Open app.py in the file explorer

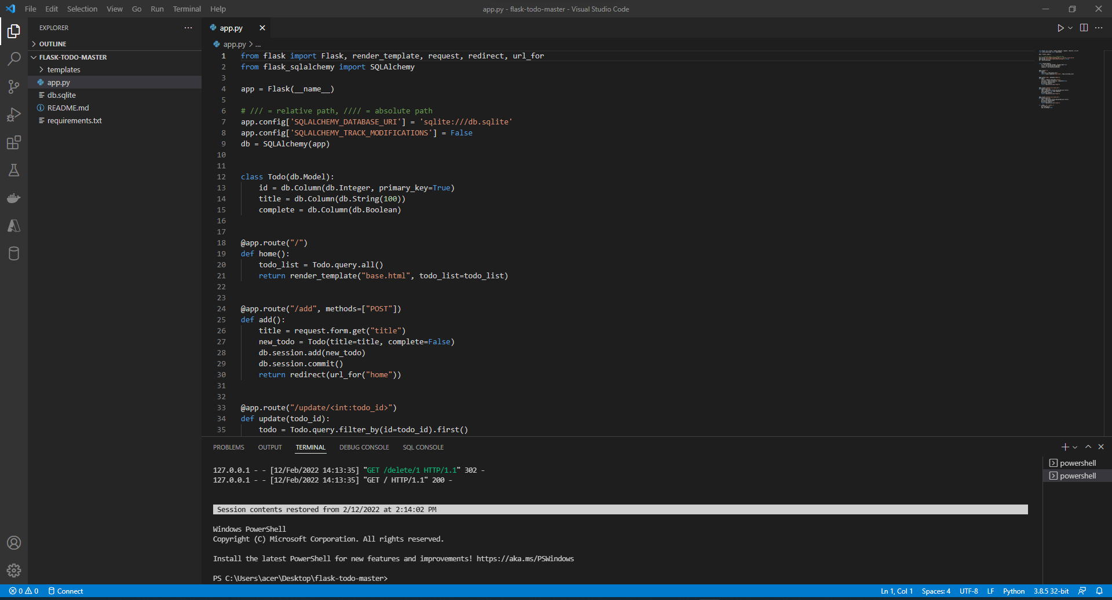115,82
